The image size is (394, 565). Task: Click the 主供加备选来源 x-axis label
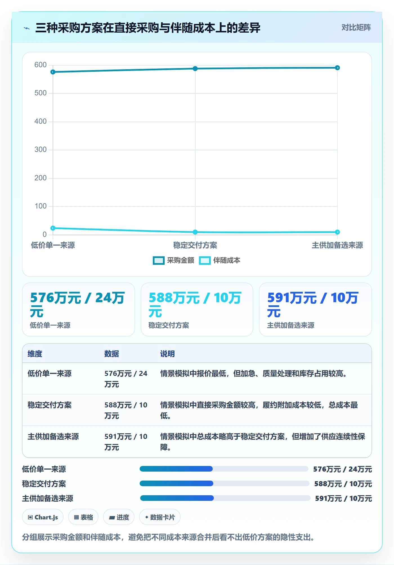pyautogui.click(x=337, y=245)
